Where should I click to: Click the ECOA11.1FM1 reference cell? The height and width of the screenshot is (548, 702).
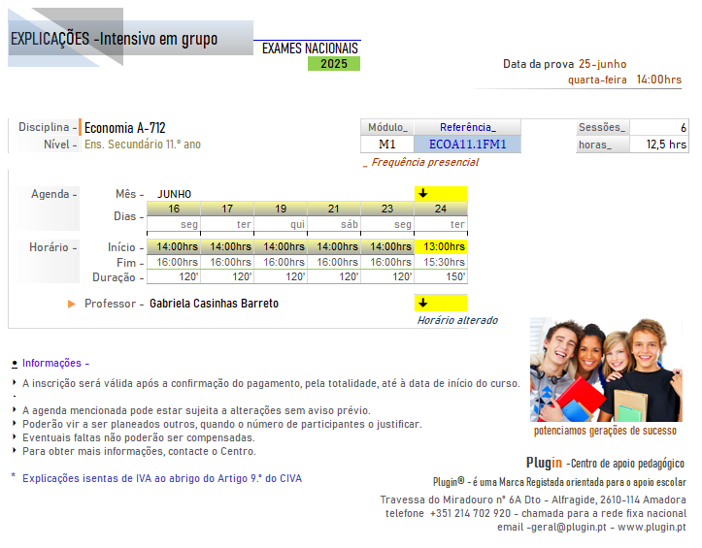(x=468, y=145)
